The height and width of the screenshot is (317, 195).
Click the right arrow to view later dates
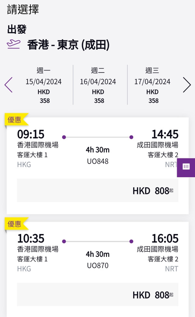187,85
